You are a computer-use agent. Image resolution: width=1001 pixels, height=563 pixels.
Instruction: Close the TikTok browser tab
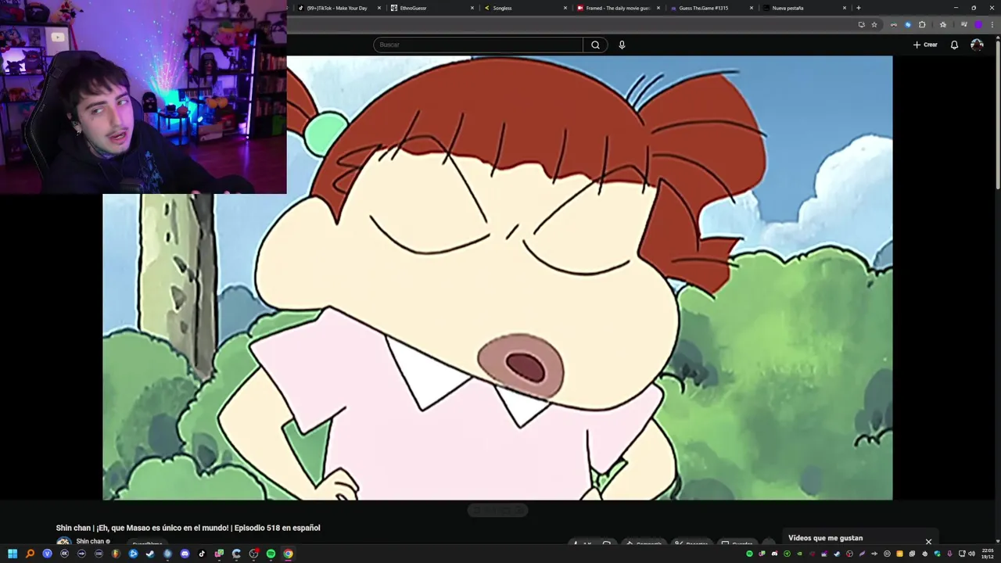click(379, 8)
